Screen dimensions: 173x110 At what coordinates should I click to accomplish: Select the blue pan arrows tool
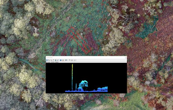click(47, 60)
